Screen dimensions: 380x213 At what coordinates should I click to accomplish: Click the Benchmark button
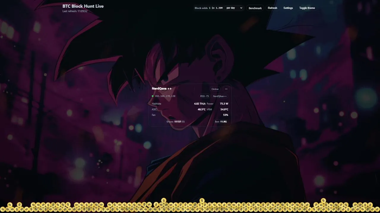[255, 8]
